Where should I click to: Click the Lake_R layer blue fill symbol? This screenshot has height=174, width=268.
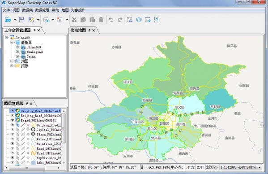(x=33, y=162)
